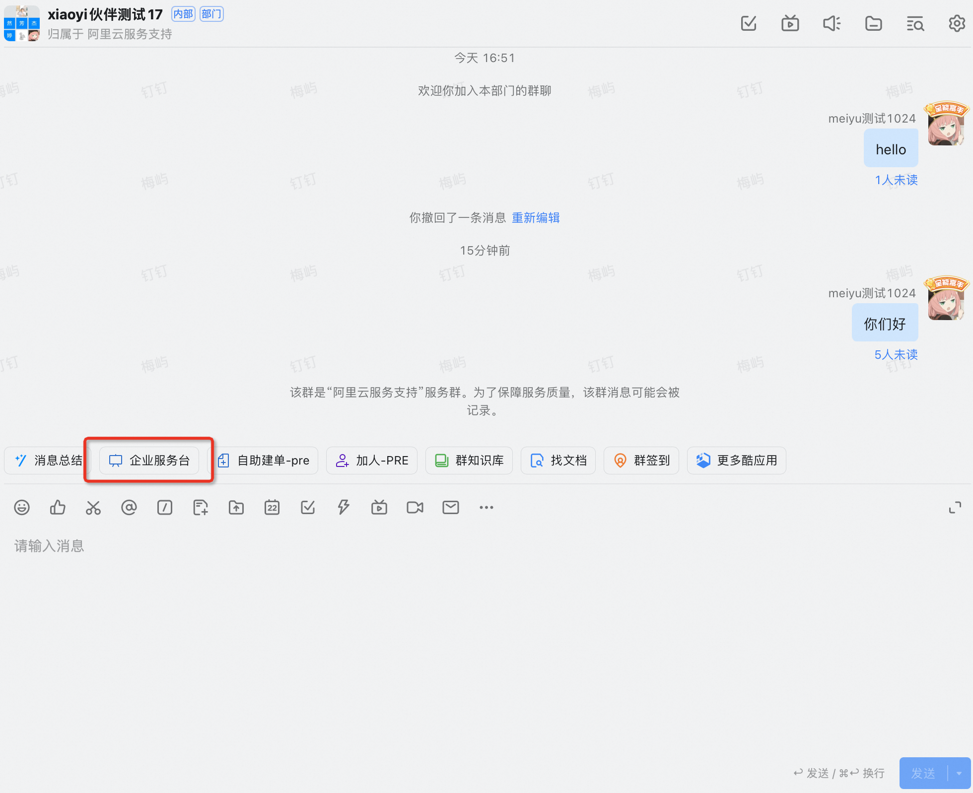Open group settings gear icon
Viewport: 973px width, 793px height.
tap(957, 23)
